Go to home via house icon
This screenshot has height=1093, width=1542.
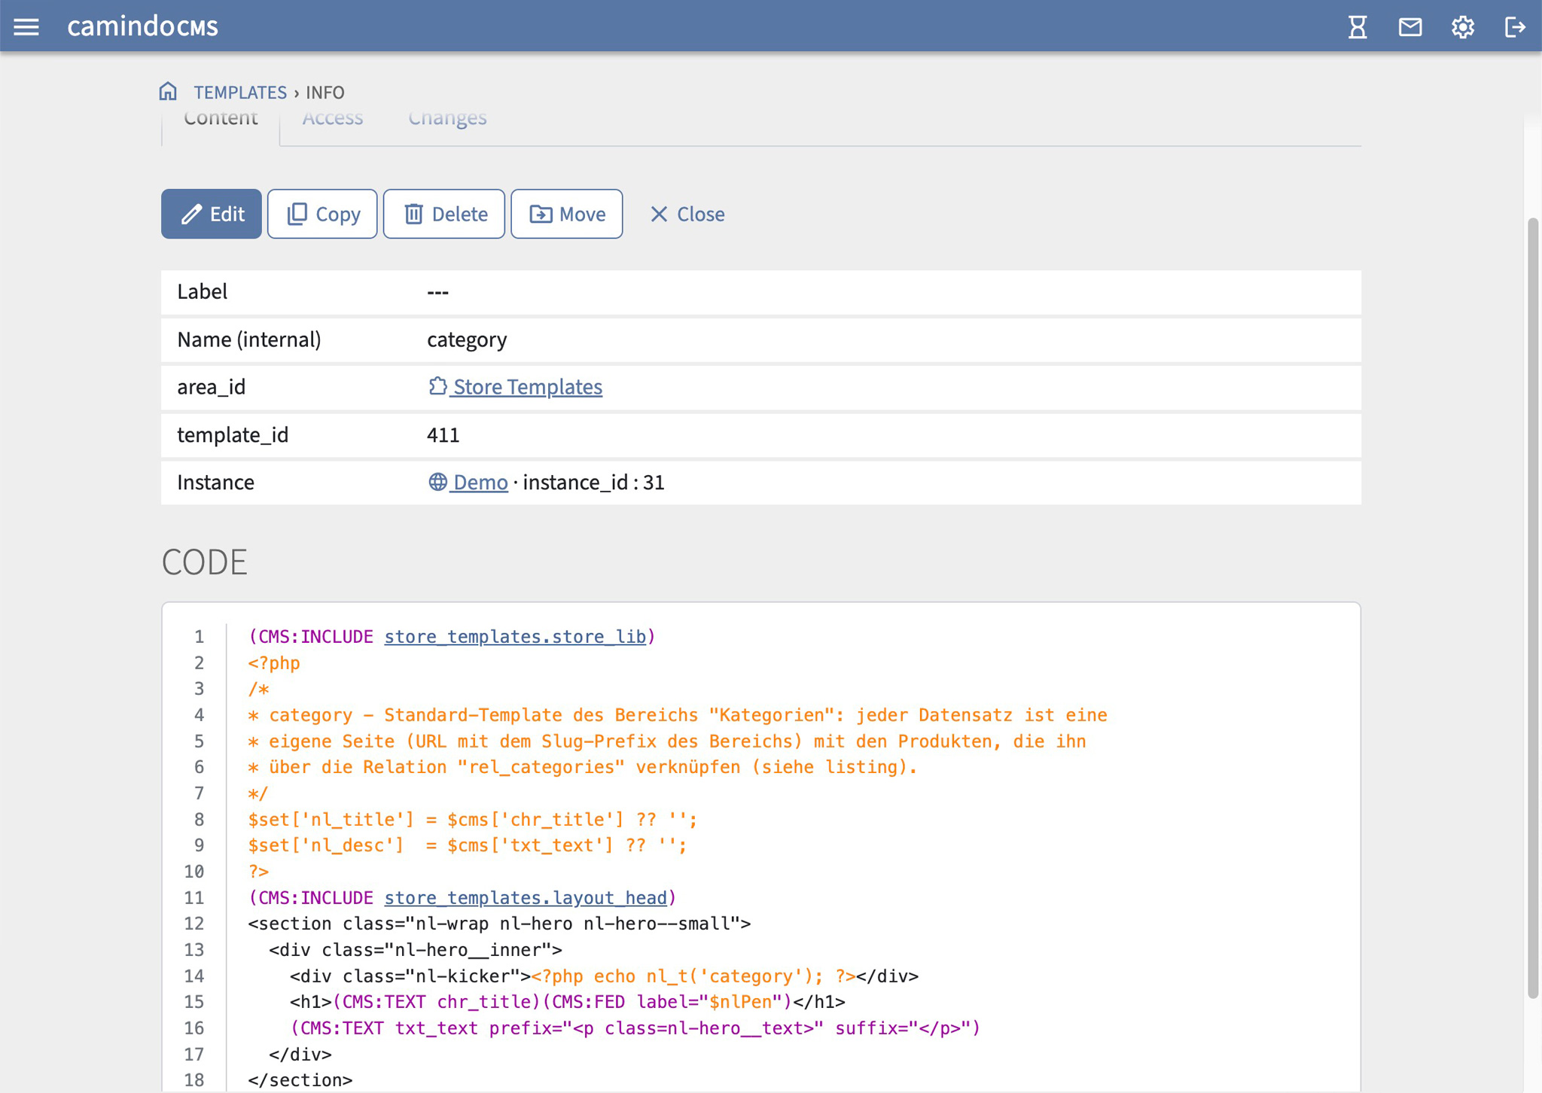click(168, 91)
